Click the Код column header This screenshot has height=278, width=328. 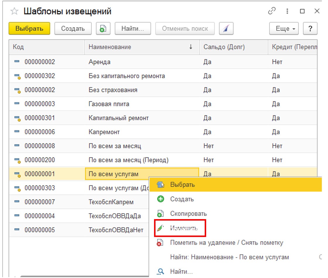coord(47,47)
